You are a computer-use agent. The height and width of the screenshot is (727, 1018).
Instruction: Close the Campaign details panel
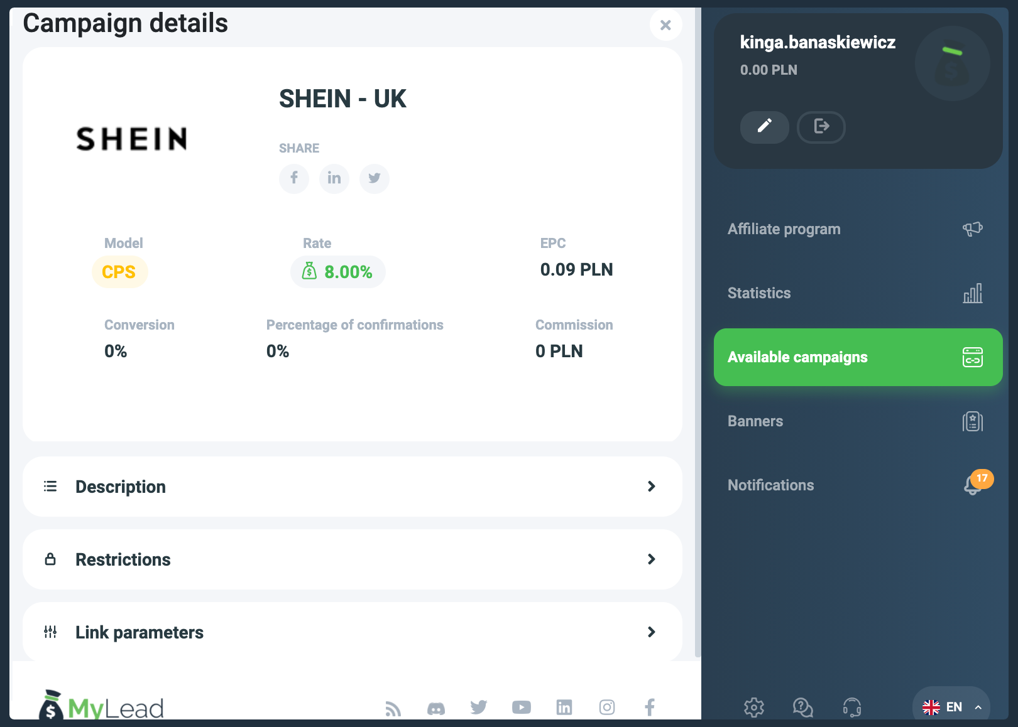click(x=665, y=25)
